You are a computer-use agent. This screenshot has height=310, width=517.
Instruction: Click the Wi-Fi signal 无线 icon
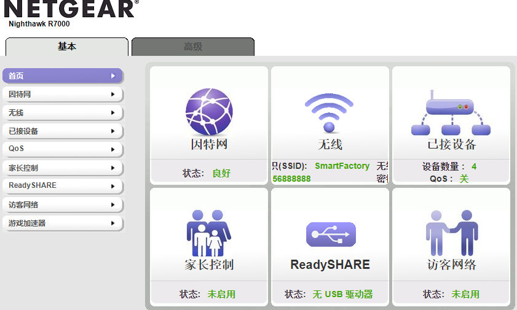[x=329, y=113]
